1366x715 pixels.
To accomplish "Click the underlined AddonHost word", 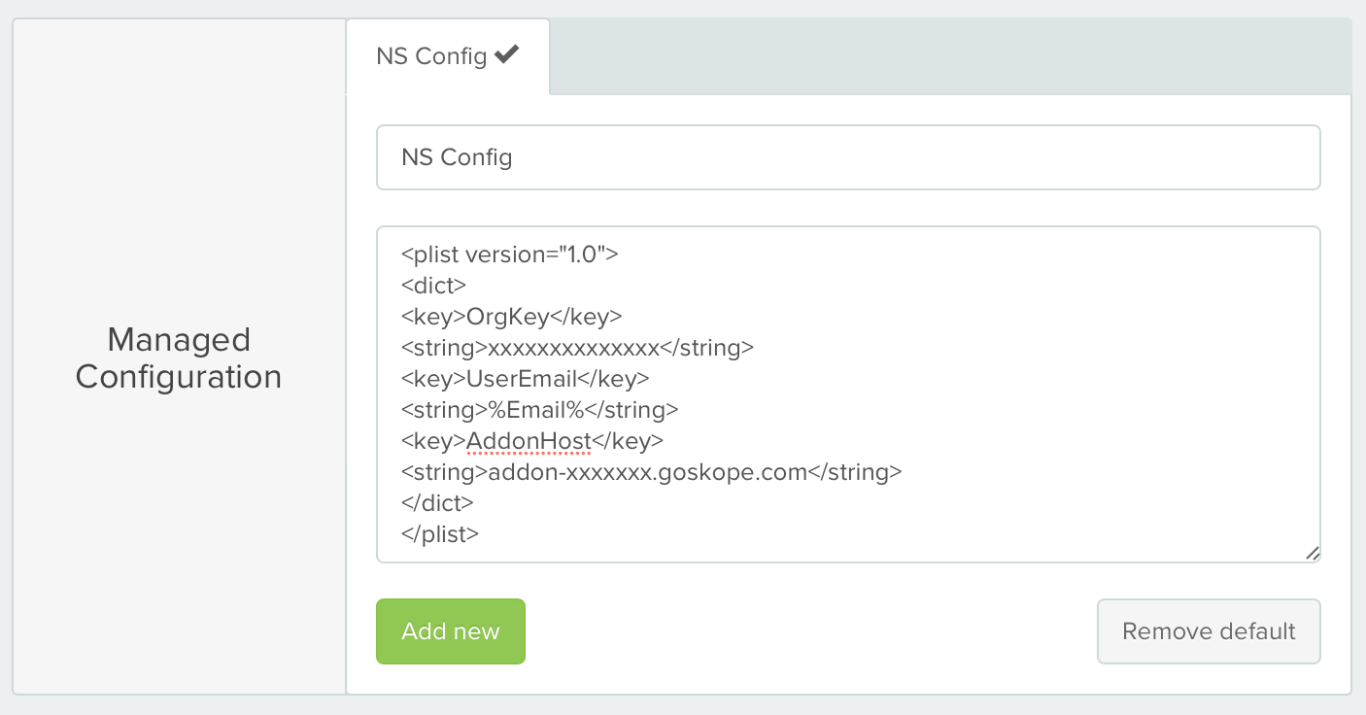I will point(529,441).
